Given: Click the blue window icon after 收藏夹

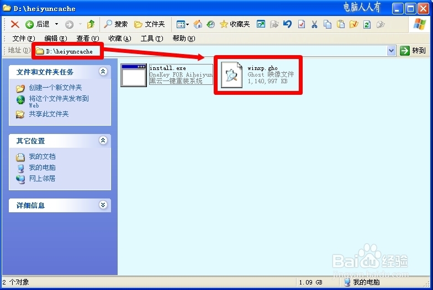Looking at the screenshot, I should pyautogui.click(x=261, y=24).
